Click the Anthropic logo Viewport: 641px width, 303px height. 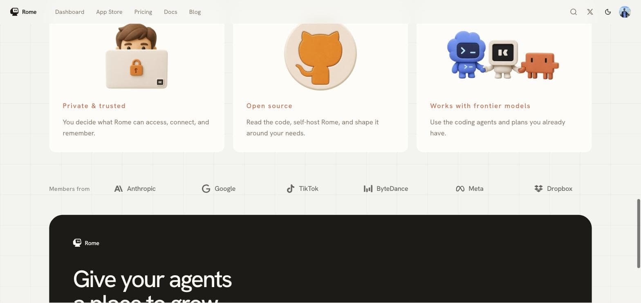(x=135, y=188)
